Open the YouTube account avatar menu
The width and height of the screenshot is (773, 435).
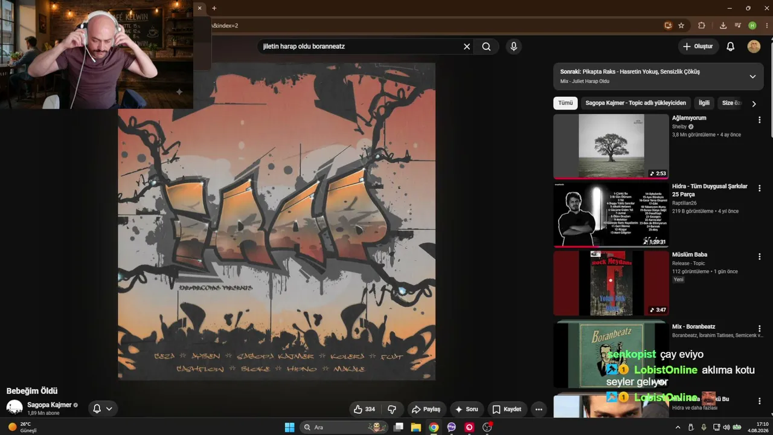click(754, 47)
